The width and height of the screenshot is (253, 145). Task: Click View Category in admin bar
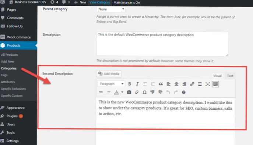coord(100,3)
